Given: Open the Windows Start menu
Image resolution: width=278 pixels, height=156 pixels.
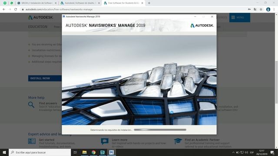Looking at the screenshot, I should pyautogui.click(x=4, y=152).
